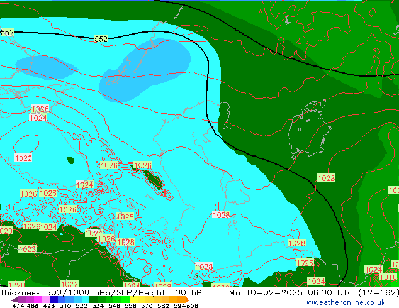Click the 510 legend value

65,305
